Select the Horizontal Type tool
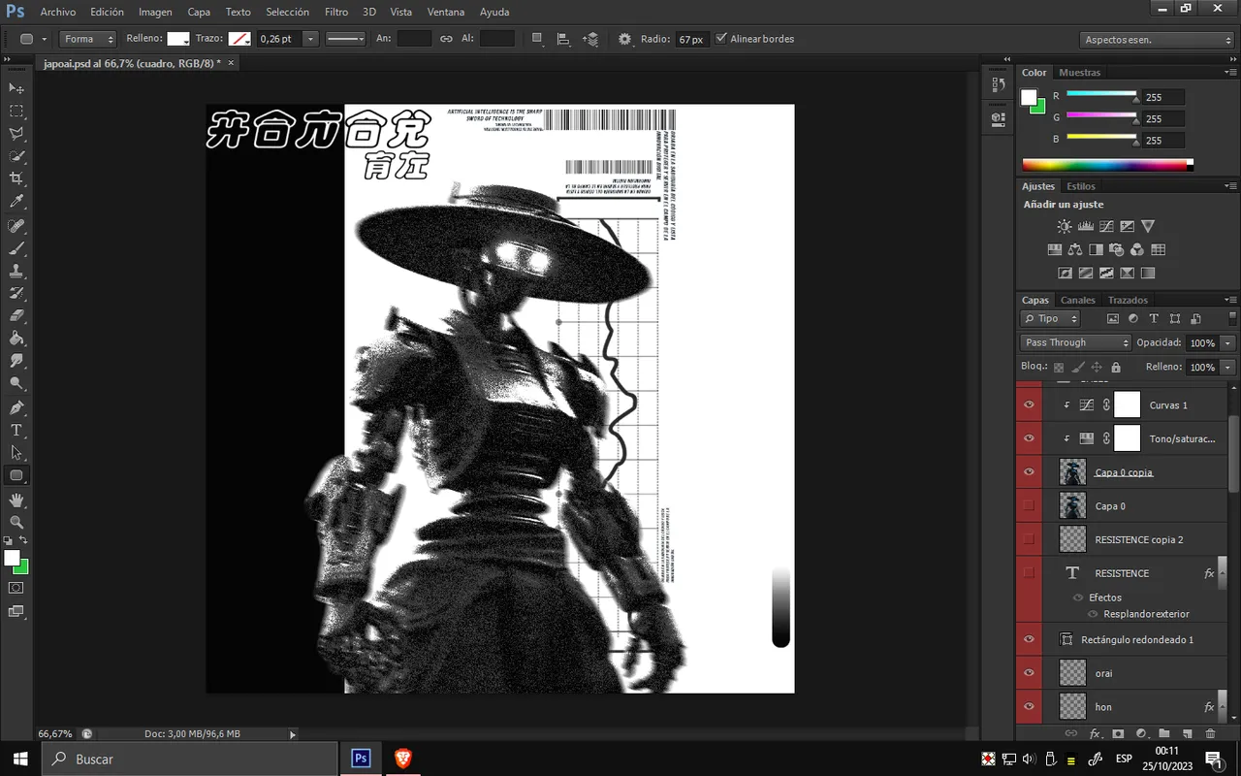Viewport: 1241px width, 776px height. (16, 430)
